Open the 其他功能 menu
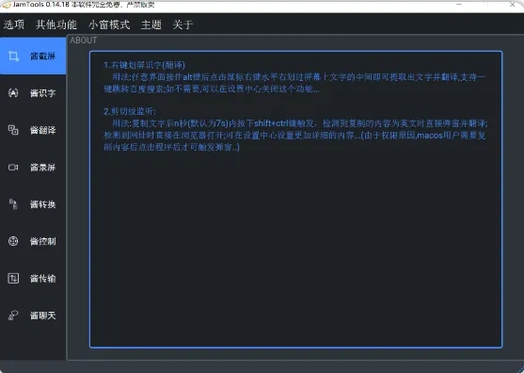Viewport: 524px width, 373px height. (56, 24)
